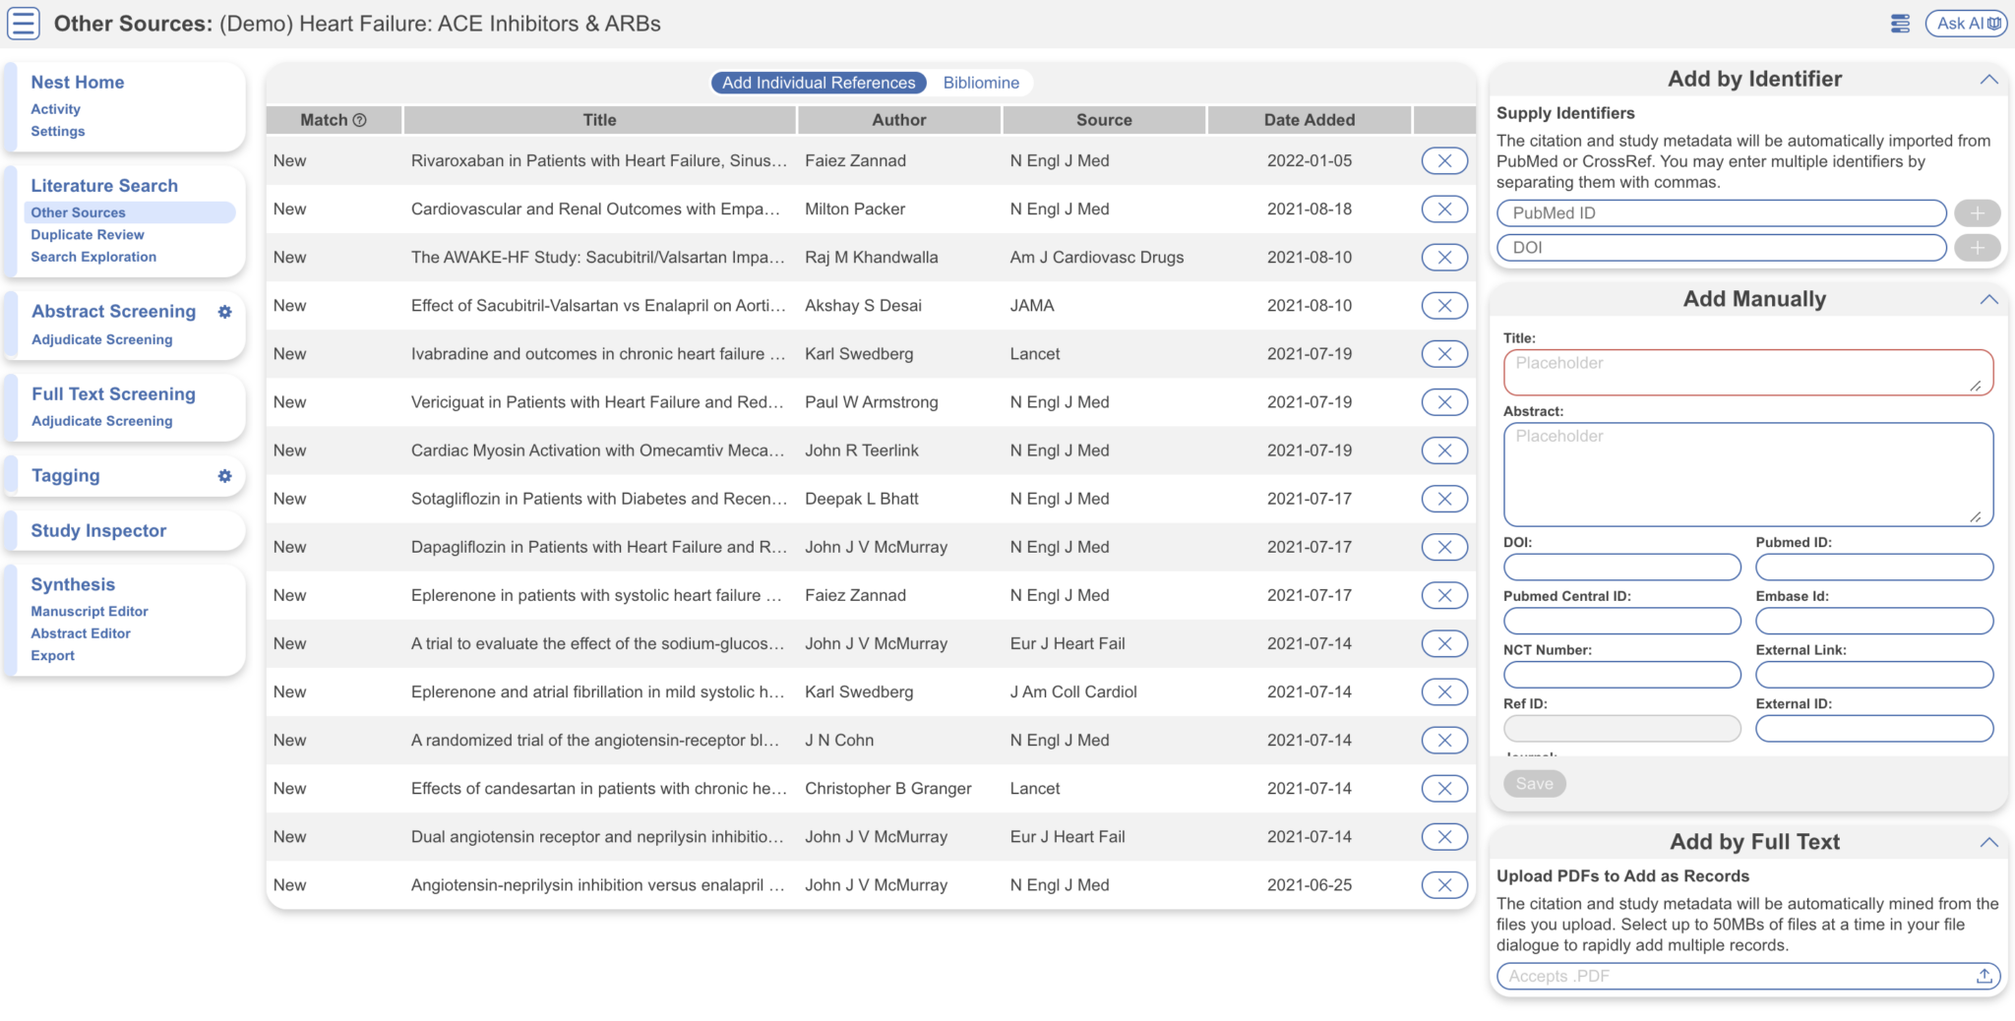This screenshot has height=1021, width=2015.
Task: Collapse the Add by Identifier panel
Action: (x=1990, y=79)
